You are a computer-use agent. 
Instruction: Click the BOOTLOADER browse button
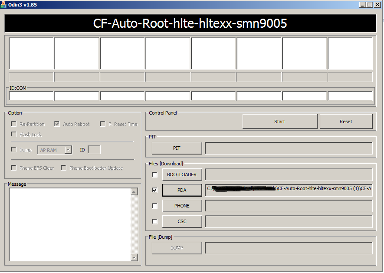[182, 174]
